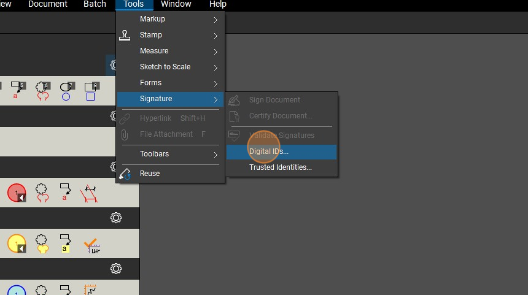Select the red cloud tool numbered 6
The width and height of the screenshot is (528, 295).
42,91
